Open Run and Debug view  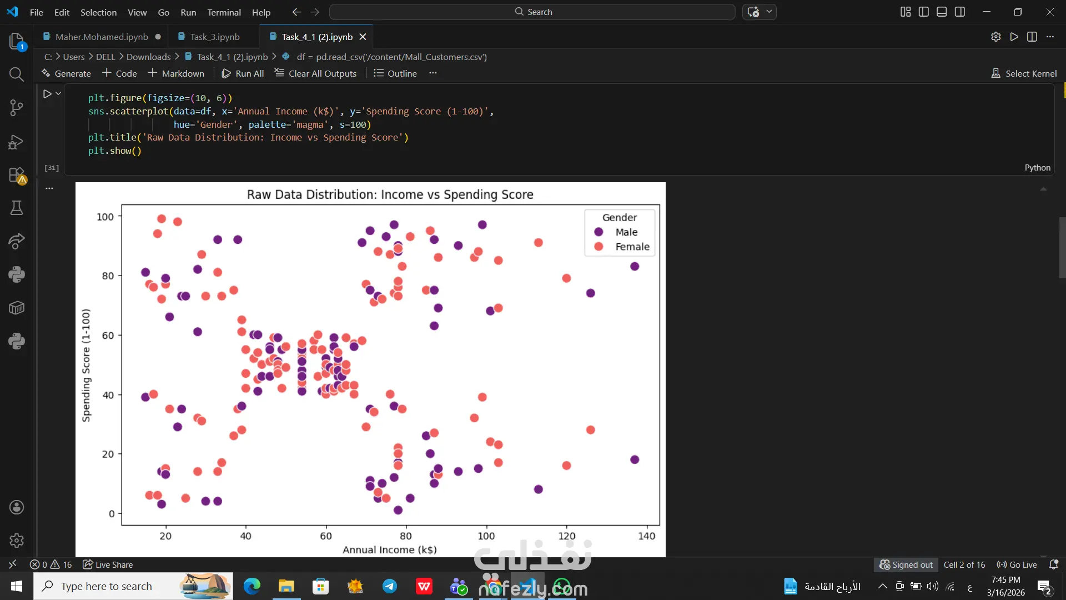(x=17, y=142)
